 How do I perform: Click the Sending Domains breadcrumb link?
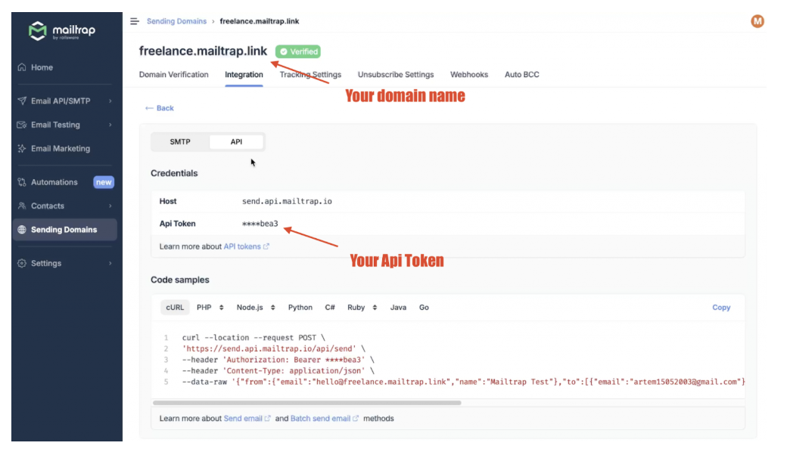point(176,21)
